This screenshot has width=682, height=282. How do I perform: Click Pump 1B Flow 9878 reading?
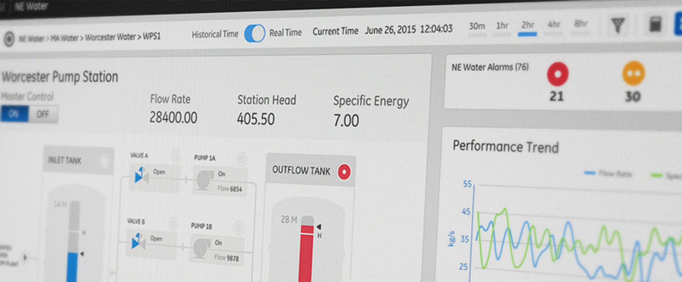click(x=226, y=257)
